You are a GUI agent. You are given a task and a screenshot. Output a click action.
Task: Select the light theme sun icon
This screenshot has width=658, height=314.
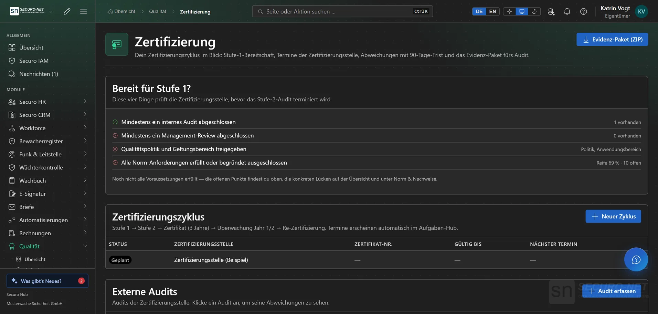pyautogui.click(x=510, y=11)
